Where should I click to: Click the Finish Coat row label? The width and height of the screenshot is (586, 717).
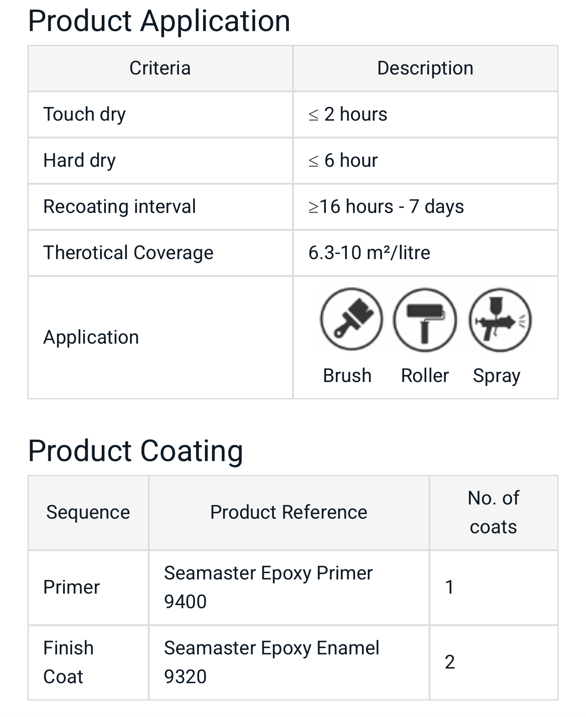click(x=68, y=662)
